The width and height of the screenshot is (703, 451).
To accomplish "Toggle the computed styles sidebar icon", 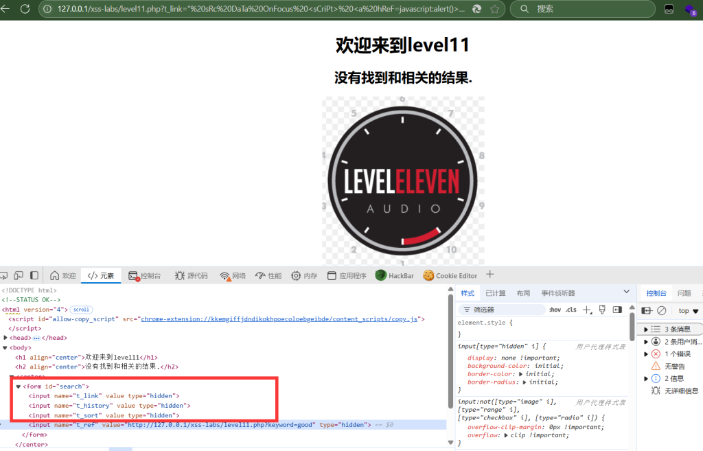I will pos(617,310).
